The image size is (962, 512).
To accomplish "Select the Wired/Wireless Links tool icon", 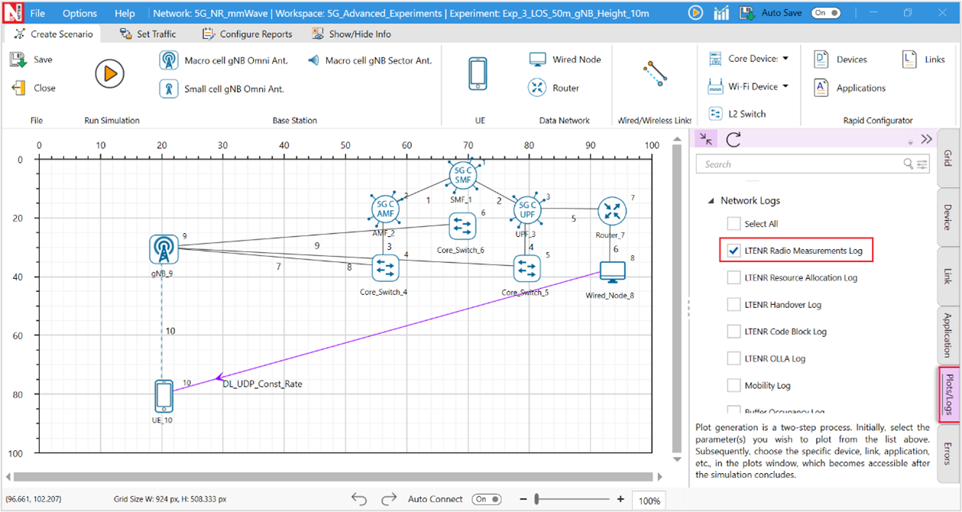I will pyautogui.click(x=655, y=73).
